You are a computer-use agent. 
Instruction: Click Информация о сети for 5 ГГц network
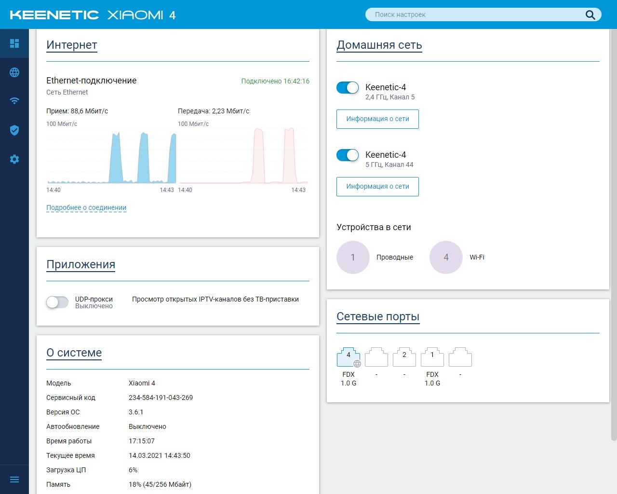click(377, 187)
